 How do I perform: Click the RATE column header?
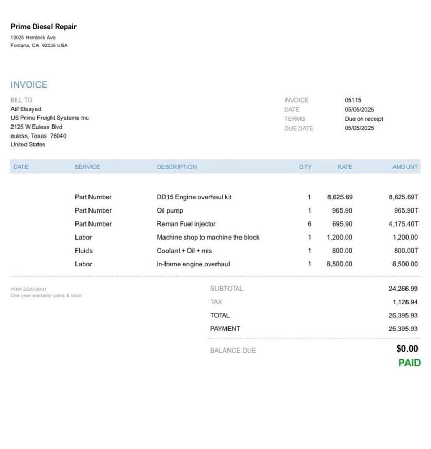pos(345,167)
